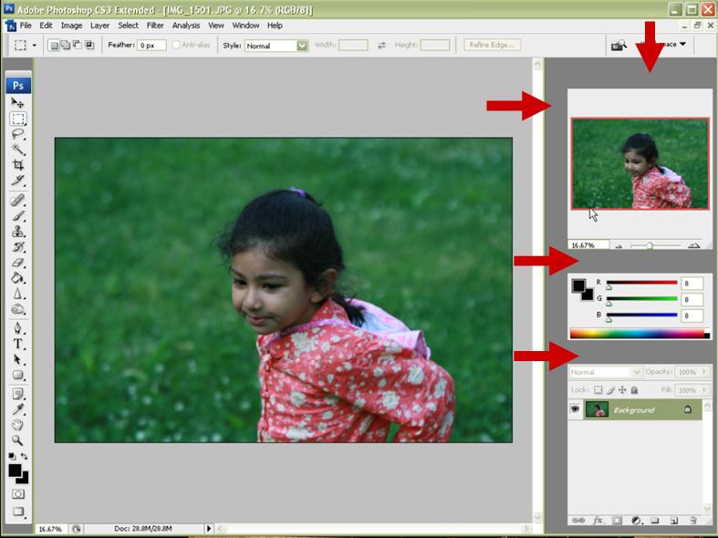Click the delete layer trash icon
The width and height of the screenshot is (718, 538).
click(x=693, y=521)
